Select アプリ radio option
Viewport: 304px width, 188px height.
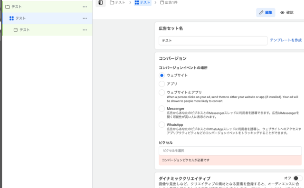[161, 84]
